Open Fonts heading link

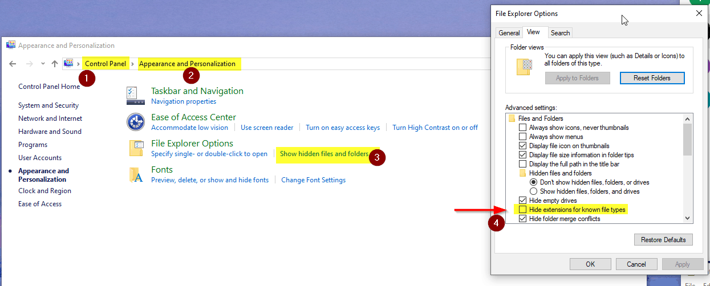162,170
